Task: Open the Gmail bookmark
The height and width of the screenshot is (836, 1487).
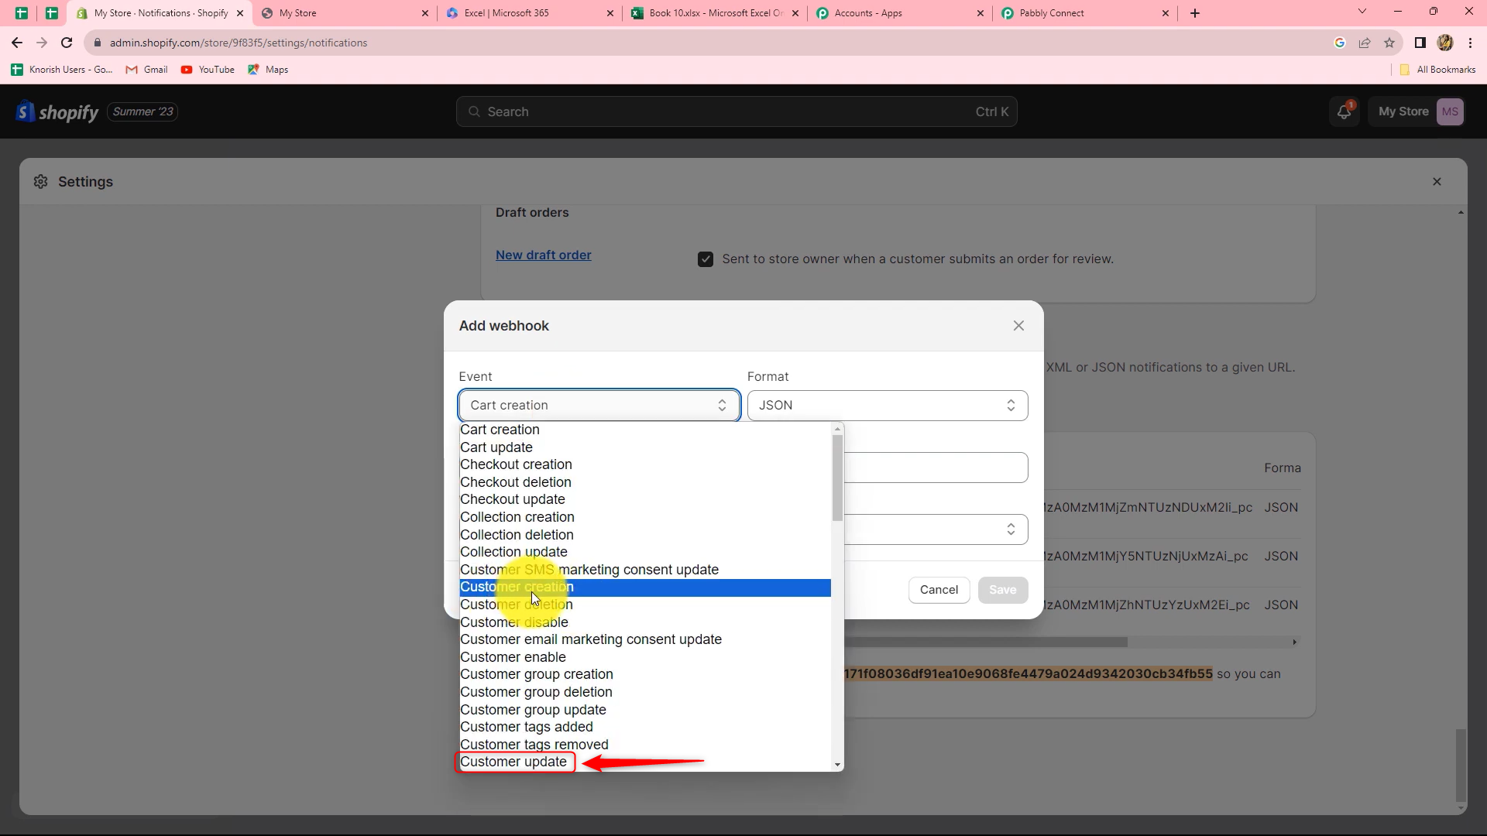Action: tap(147, 70)
